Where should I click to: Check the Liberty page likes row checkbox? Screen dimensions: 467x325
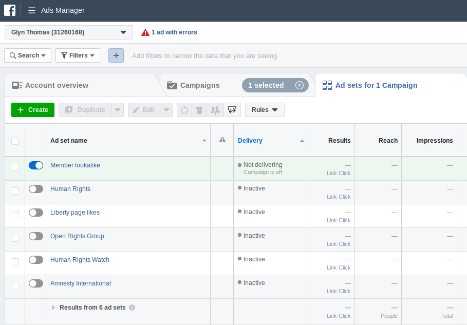(15, 215)
